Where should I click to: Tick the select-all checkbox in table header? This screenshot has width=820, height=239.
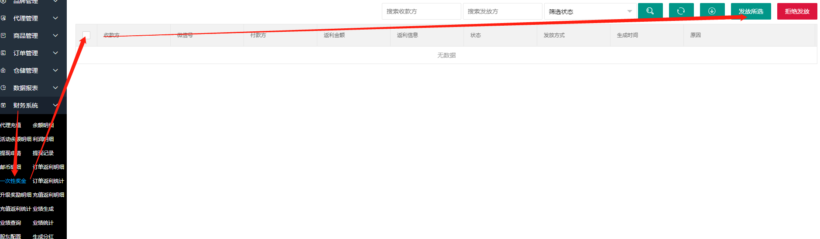[86, 35]
